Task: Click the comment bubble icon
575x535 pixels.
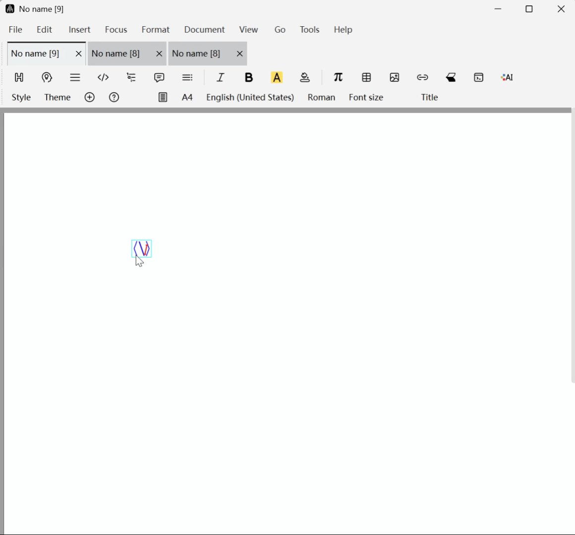Action: tap(159, 77)
